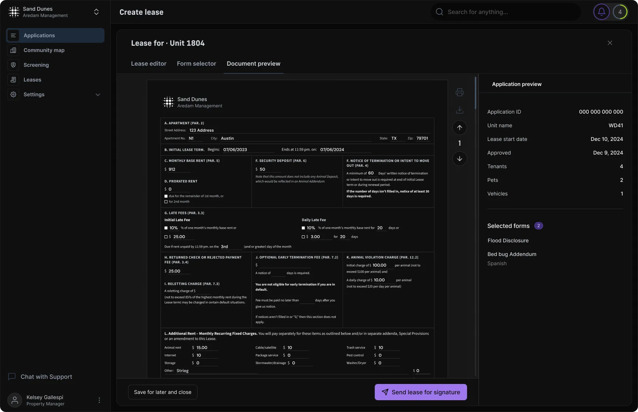Click the lease end date 07/06/2024
The width and height of the screenshot is (638, 412).
[332, 150]
